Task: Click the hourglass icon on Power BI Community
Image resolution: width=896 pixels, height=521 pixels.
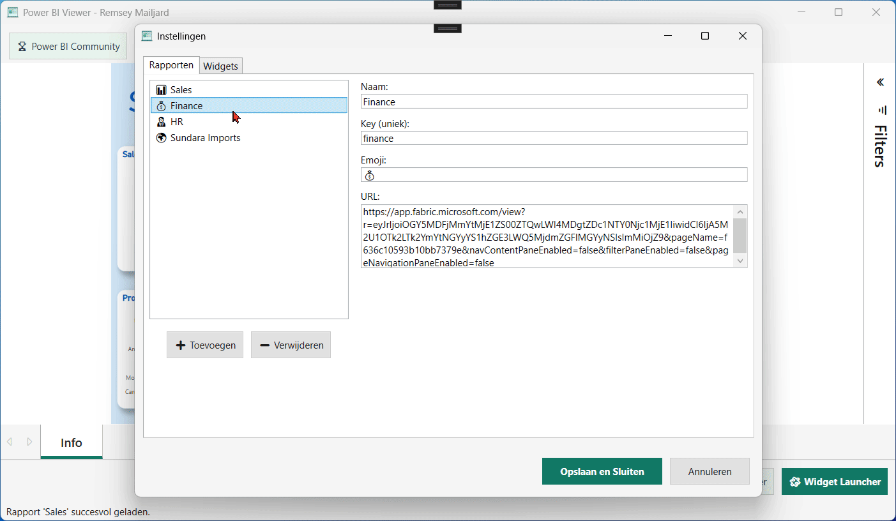Action: click(x=22, y=47)
